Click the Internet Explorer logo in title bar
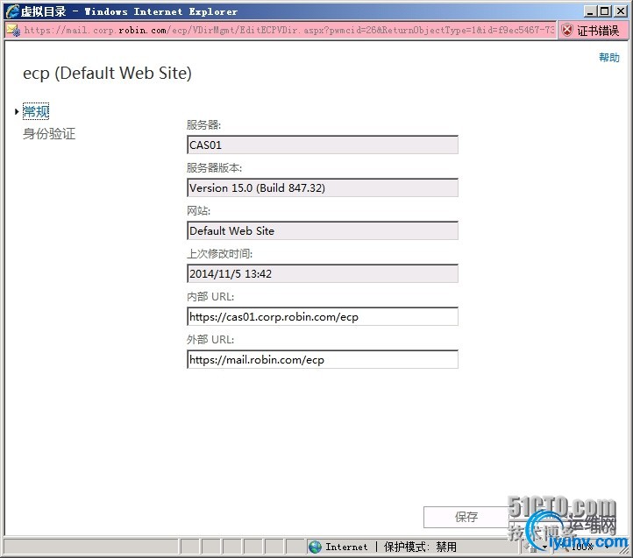 (12, 11)
